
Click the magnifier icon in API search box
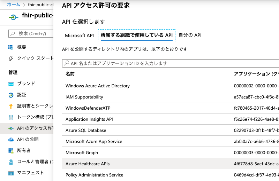[67, 63]
